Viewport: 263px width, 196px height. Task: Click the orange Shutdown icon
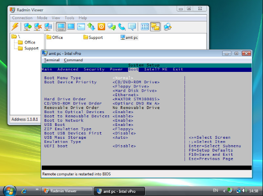(x=101, y=27)
